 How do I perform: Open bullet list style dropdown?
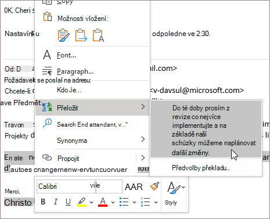[134, 203]
